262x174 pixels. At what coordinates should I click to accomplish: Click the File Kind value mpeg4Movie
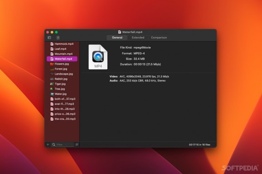(x=142, y=47)
